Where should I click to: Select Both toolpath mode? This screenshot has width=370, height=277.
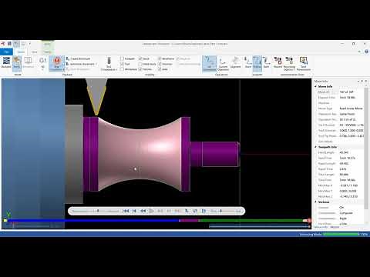tap(266, 62)
